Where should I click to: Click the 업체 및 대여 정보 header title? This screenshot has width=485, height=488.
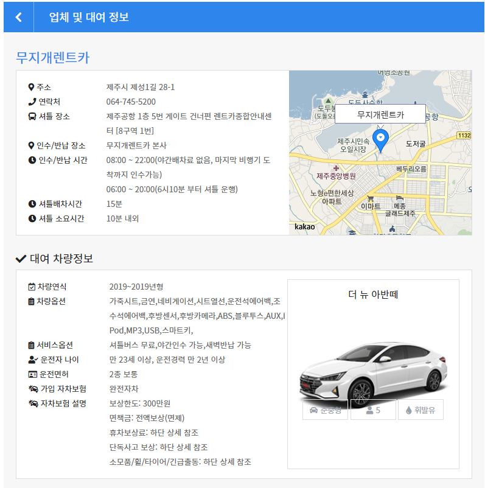click(x=89, y=17)
